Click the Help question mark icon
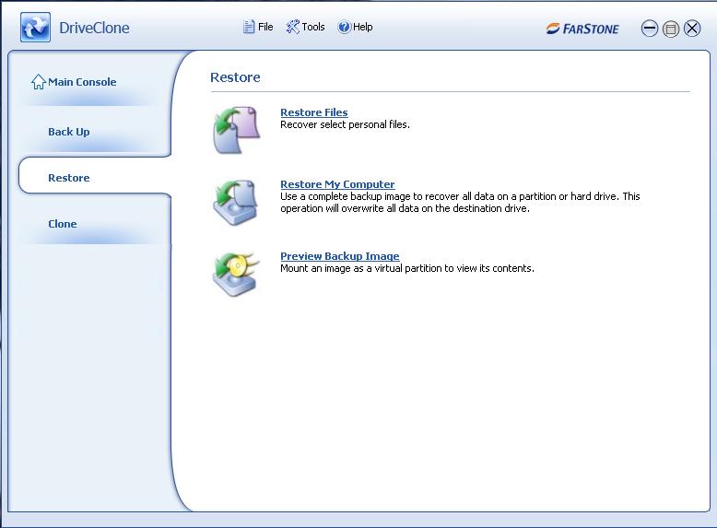This screenshot has height=528, width=717. pyautogui.click(x=345, y=27)
